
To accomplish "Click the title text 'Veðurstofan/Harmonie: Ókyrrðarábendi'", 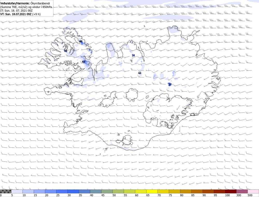I will pyautogui.click(x=25, y=3).
